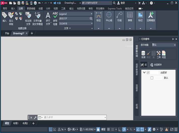Click the Open file folder icon
Image resolution: width=179 pixels, height=133 pixels.
tap(15, 3)
